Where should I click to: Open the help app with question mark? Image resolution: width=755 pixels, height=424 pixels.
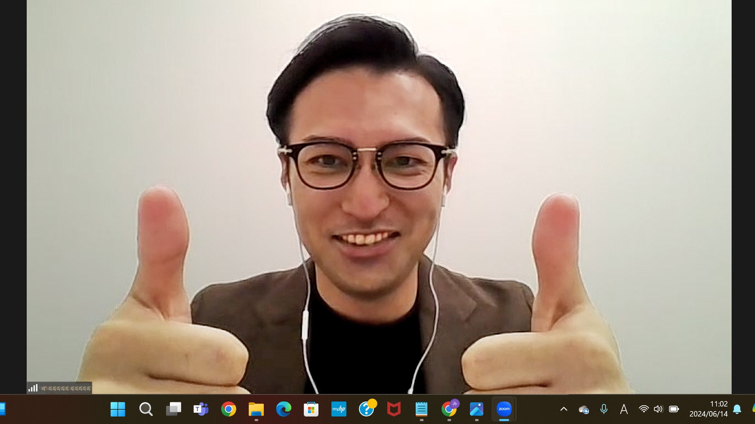pos(366,409)
